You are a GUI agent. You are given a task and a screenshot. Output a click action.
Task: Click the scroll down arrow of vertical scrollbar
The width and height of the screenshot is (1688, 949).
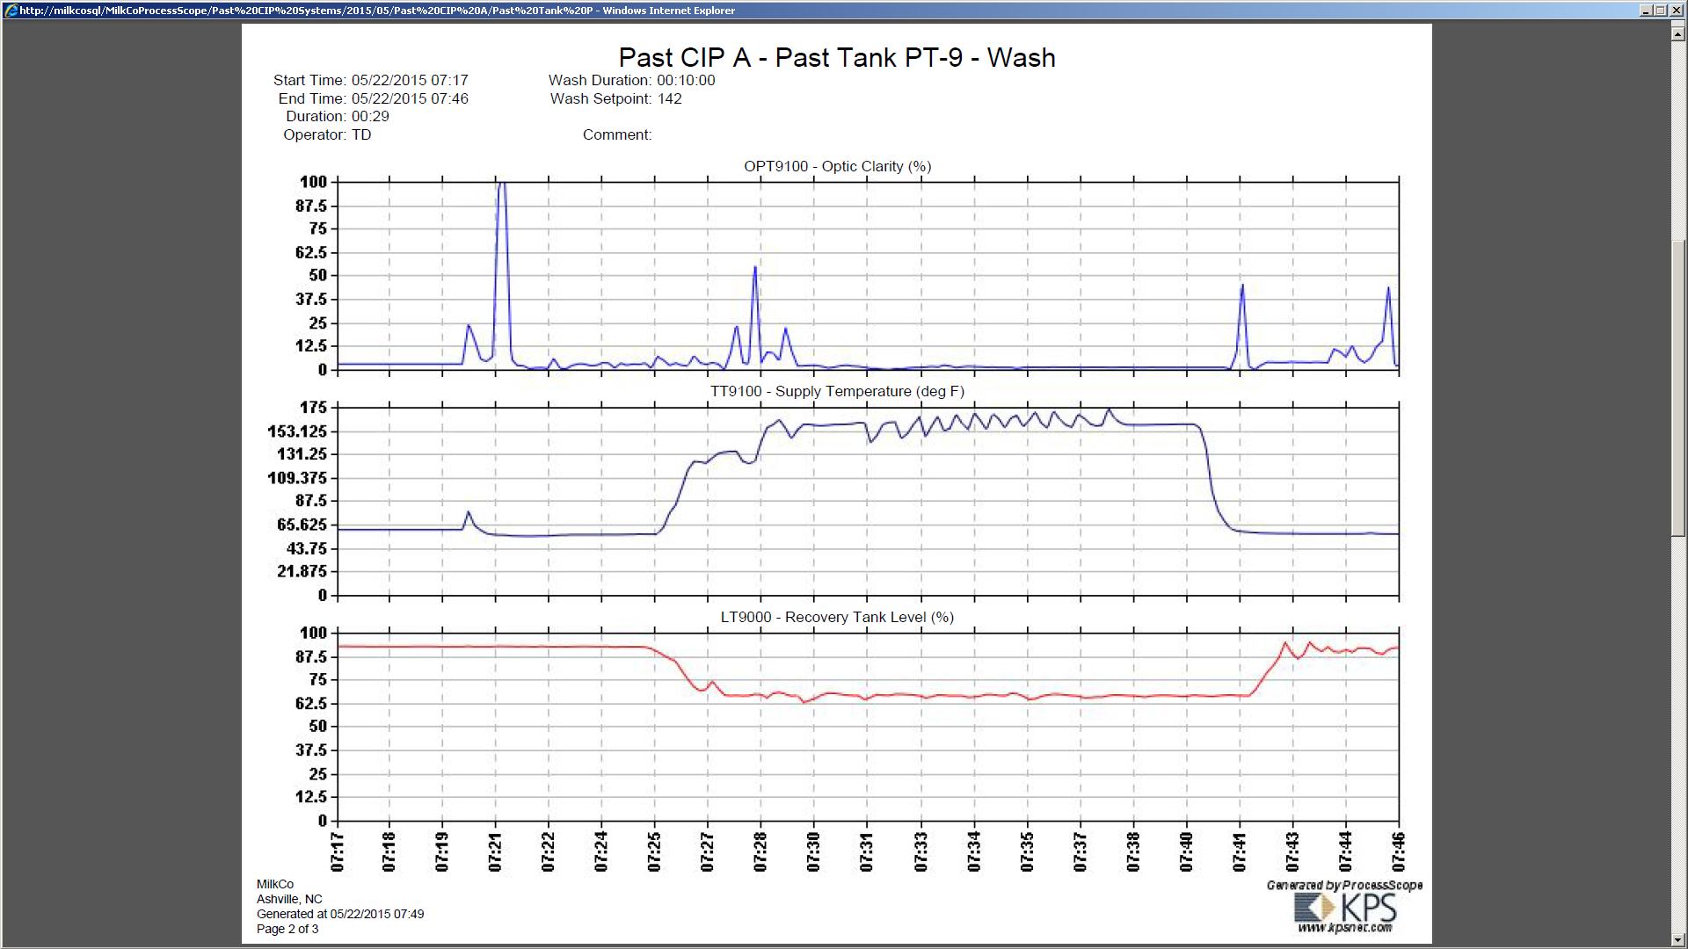1678,940
